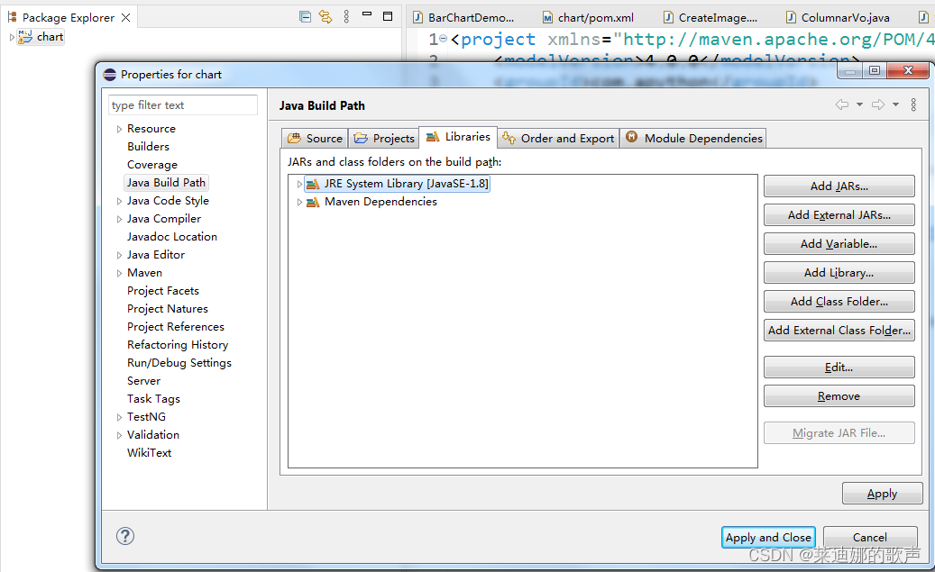
Task: Click Add Library button
Action: 839,273
